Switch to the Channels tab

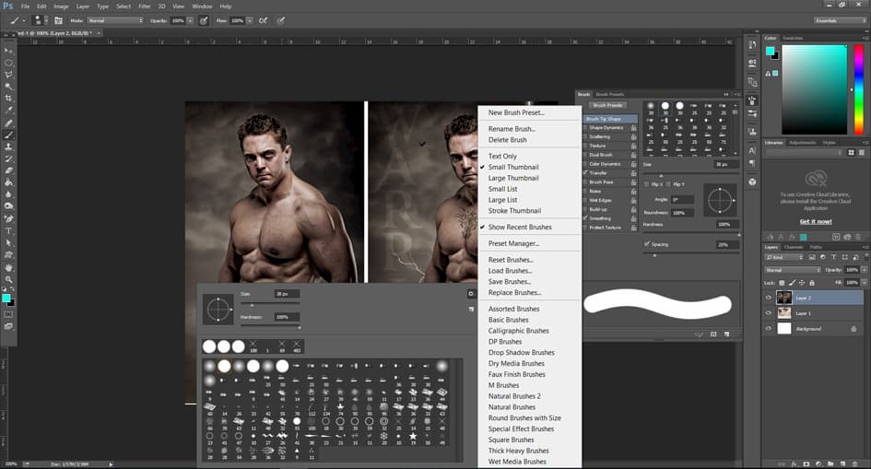[794, 247]
